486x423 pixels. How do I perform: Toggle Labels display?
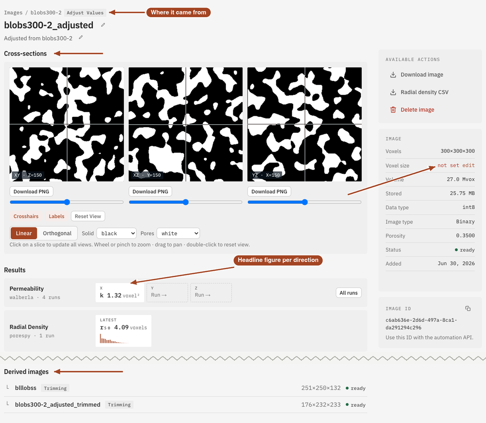point(57,216)
